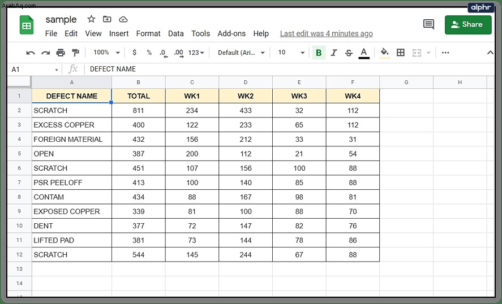Format as currency with dollar icon
The height and width of the screenshot is (304, 502).
[x=135, y=53]
